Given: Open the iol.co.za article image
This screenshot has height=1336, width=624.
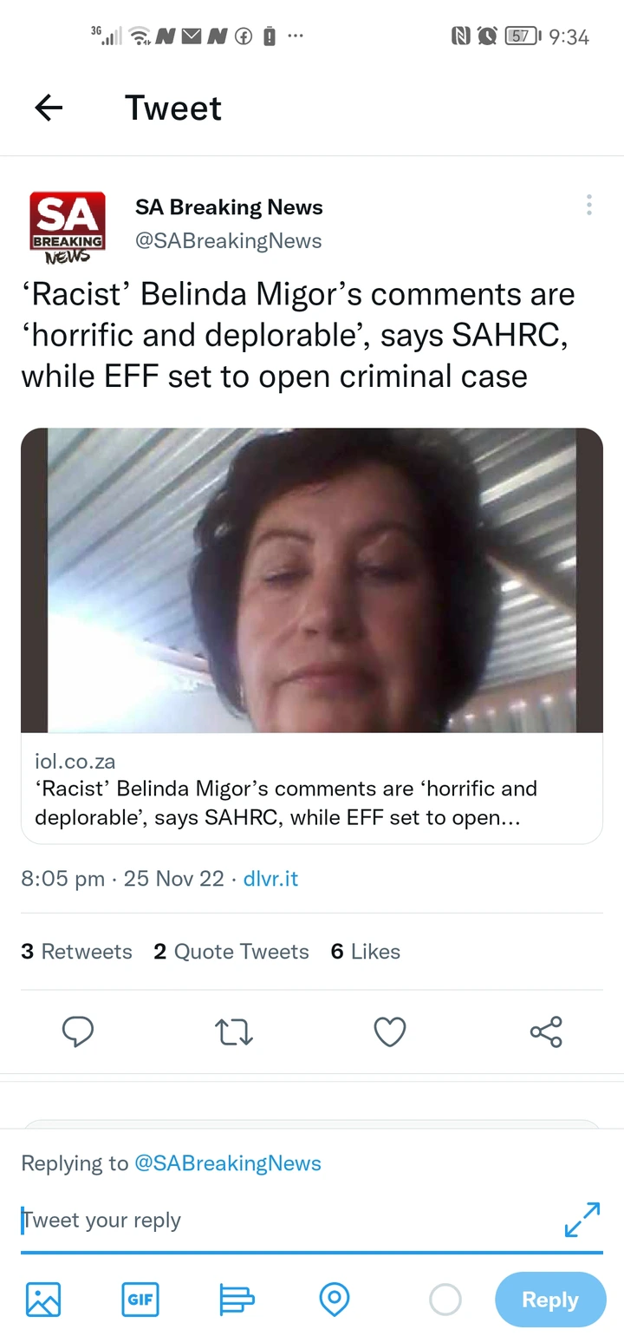Looking at the screenshot, I should coord(312,580).
